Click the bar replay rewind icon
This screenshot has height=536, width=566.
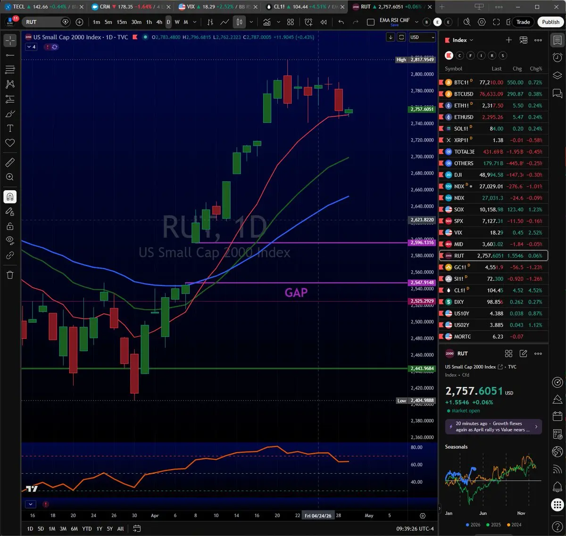pos(324,22)
